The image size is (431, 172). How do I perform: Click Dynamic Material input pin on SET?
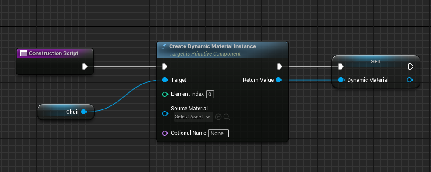coord(342,80)
